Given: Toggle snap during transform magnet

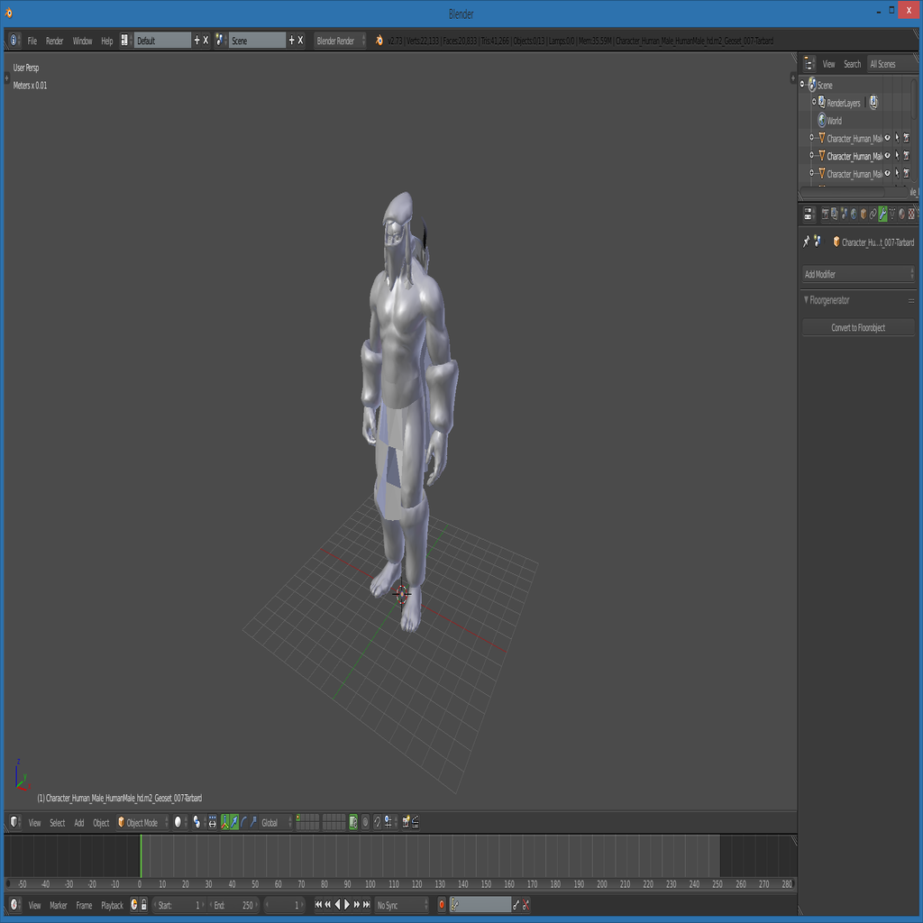Looking at the screenshot, I should (378, 822).
